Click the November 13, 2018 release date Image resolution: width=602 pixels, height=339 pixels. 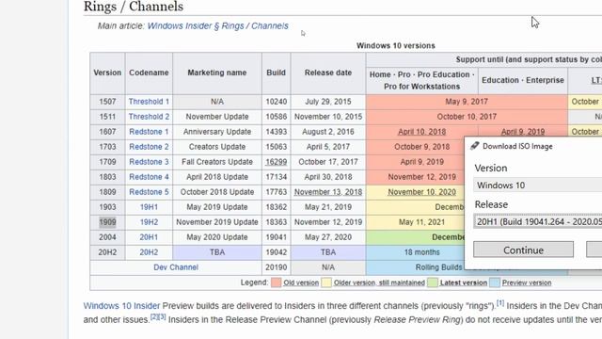(x=328, y=192)
